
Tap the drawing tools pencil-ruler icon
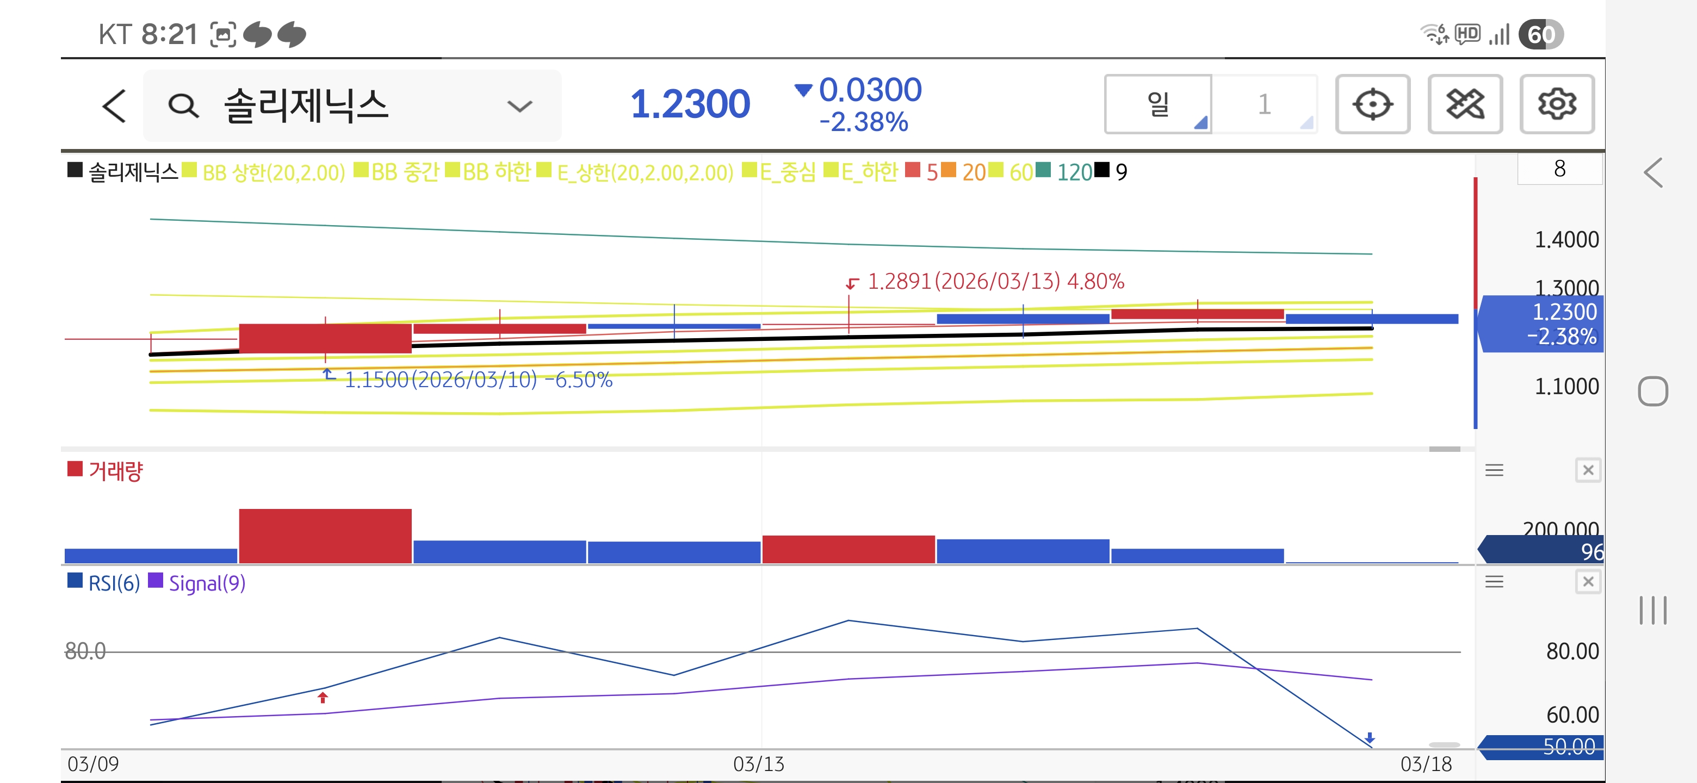coord(1464,104)
